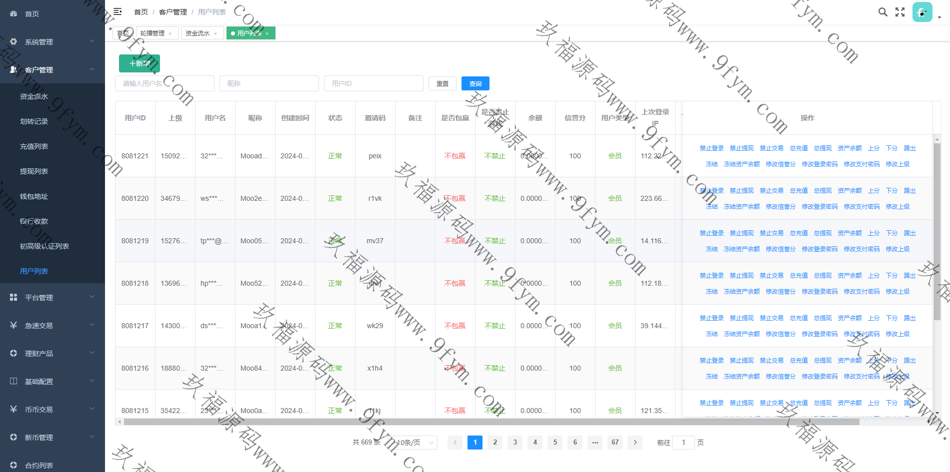Click the horizontal table scrollbar
This screenshot has width=950, height=472.
[491, 422]
